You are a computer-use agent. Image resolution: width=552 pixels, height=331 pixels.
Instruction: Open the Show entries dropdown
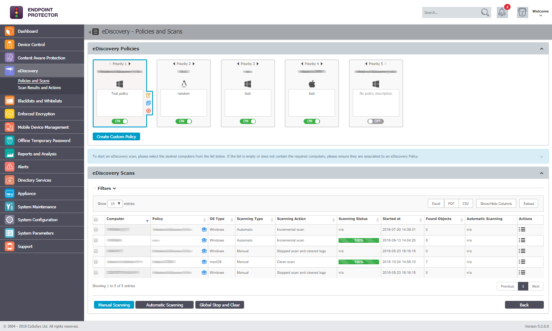pos(115,203)
